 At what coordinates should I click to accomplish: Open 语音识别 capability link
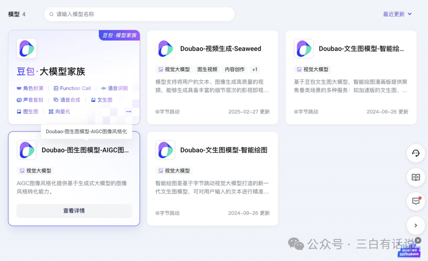point(115,88)
